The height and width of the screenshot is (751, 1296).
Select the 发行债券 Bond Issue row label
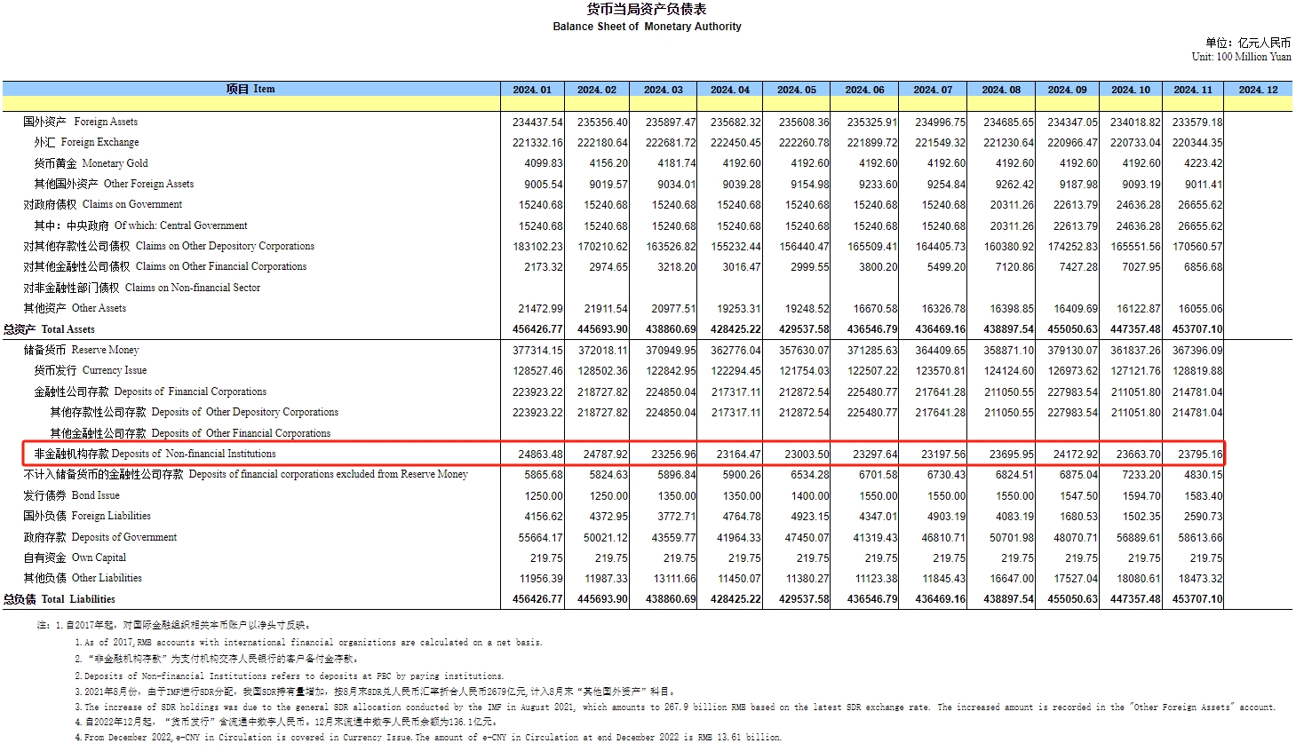71,495
